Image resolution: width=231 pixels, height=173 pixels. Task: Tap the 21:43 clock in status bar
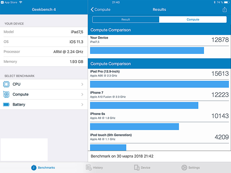pyautogui.click(x=116, y=3)
